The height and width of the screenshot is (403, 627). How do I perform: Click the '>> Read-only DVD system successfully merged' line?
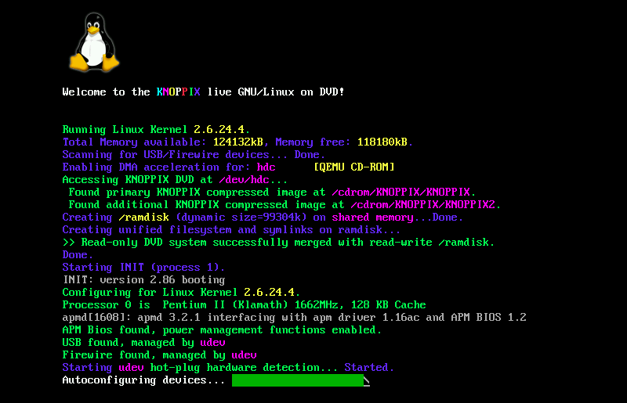point(278,243)
